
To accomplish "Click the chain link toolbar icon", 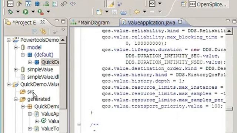I will 64,4.
